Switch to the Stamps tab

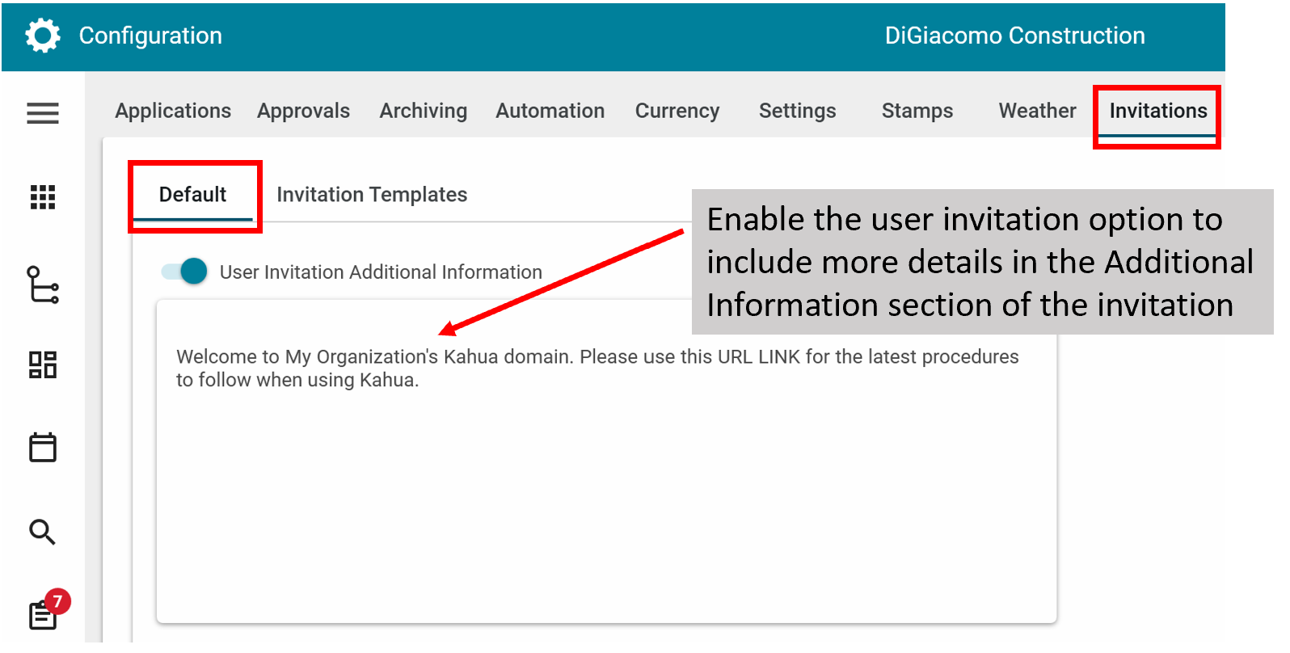[917, 111]
